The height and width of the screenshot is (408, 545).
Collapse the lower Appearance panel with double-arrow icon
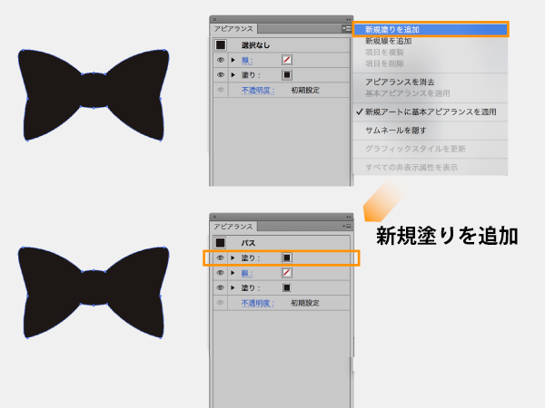347,216
